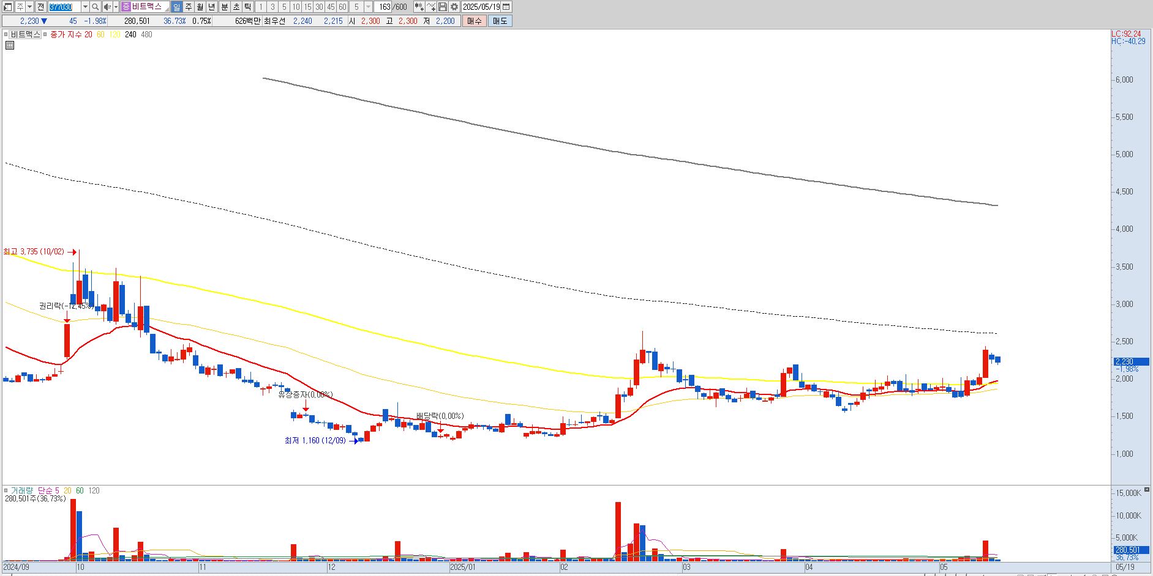Click the 거래량 volume legend label
1153x576 pixels.
point(21,490)
